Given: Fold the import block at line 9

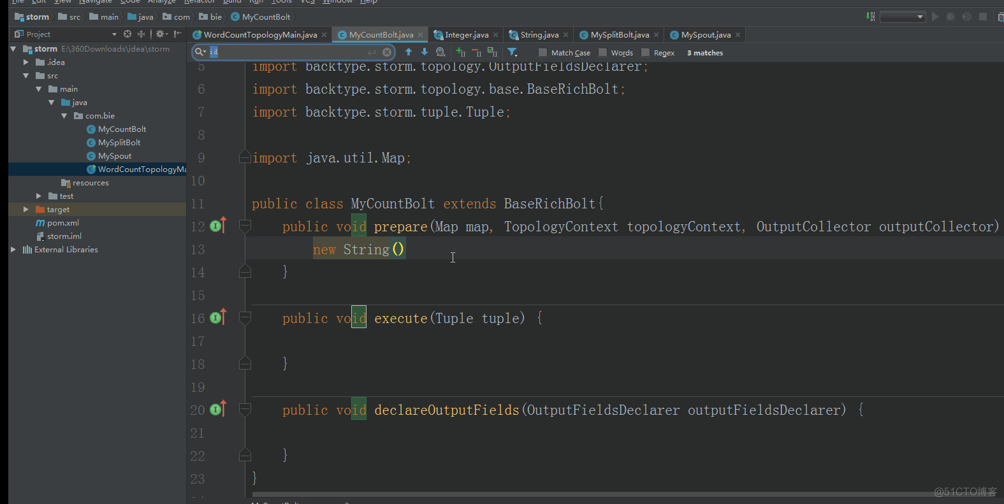Looking at the screenshot, I should tap(245, 157).
